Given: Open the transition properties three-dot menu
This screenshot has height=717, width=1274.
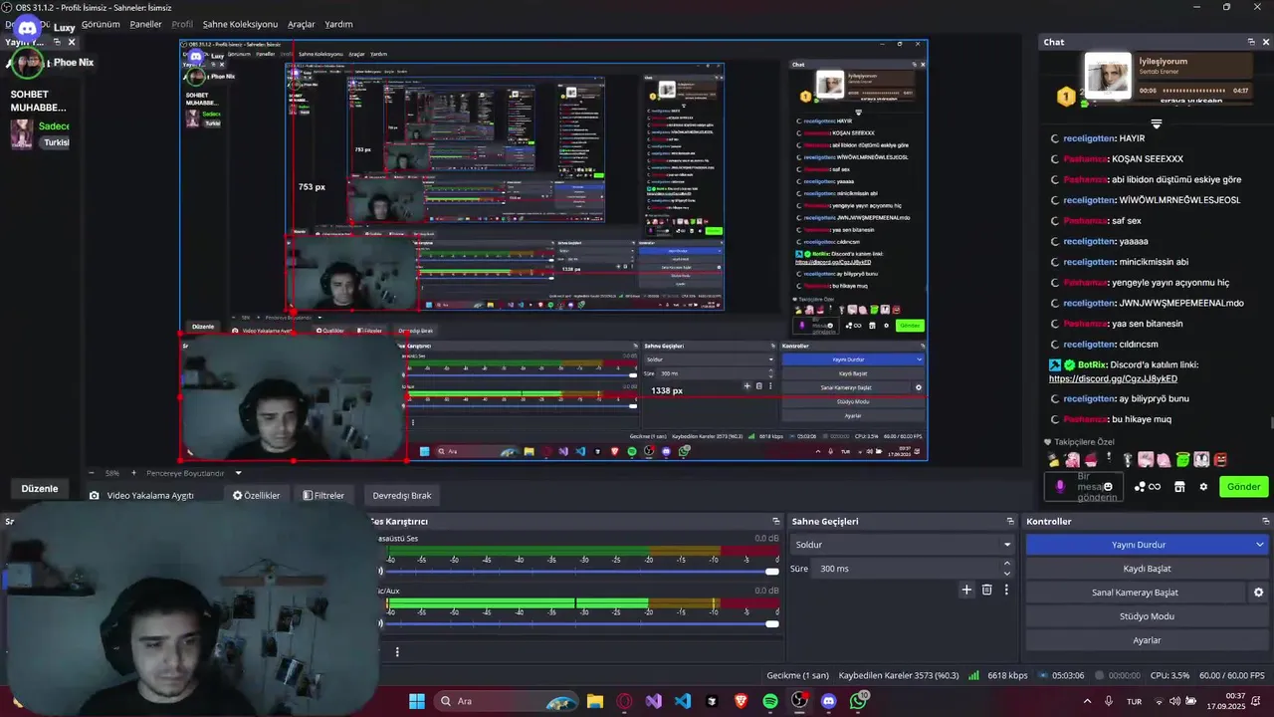Looking at the screenshot, I should pyautogui.click(x=1006, y=590).
